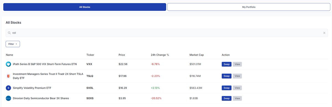This screenshot has height=107, width=332.
Task: Open the Filter dropdown
Action: (13, 44)
